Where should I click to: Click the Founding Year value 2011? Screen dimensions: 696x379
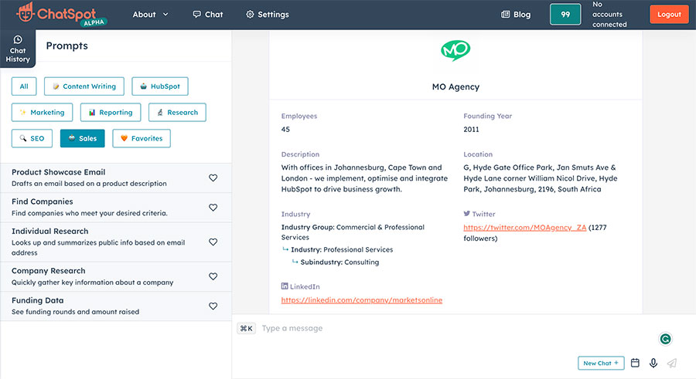[x=471, y=130]
